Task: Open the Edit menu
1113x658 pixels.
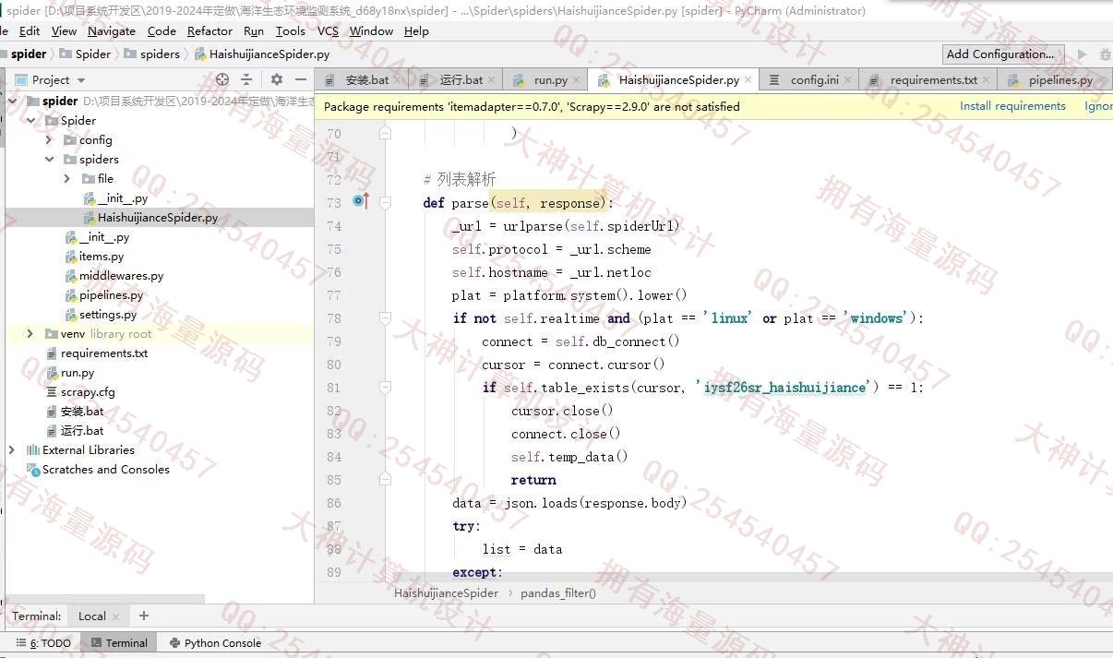Action: point(30,30)
